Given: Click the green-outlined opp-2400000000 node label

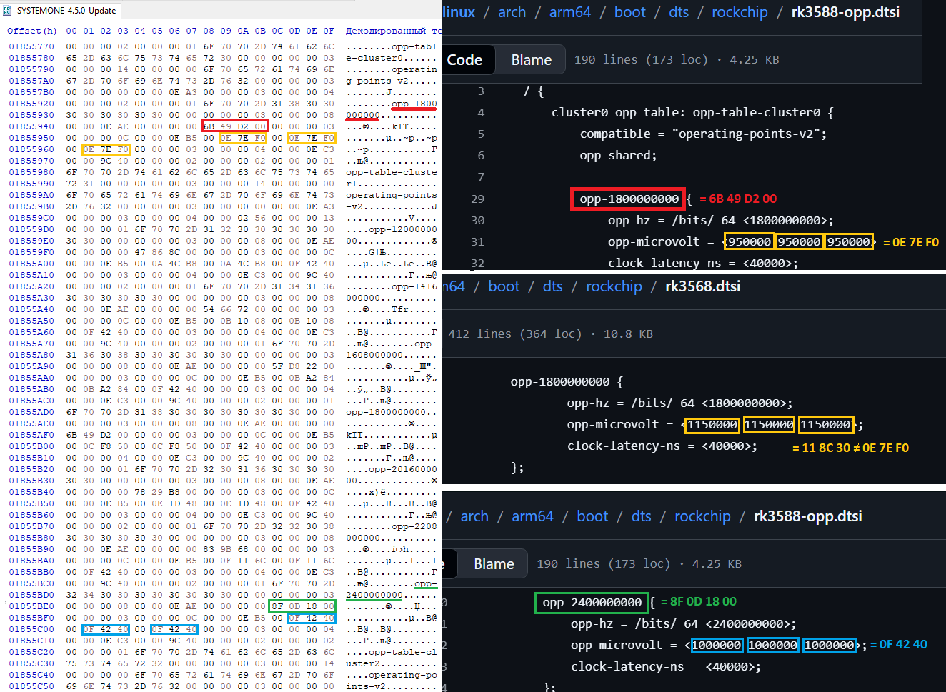Looking at the screenshot, I should pos(591,603).
